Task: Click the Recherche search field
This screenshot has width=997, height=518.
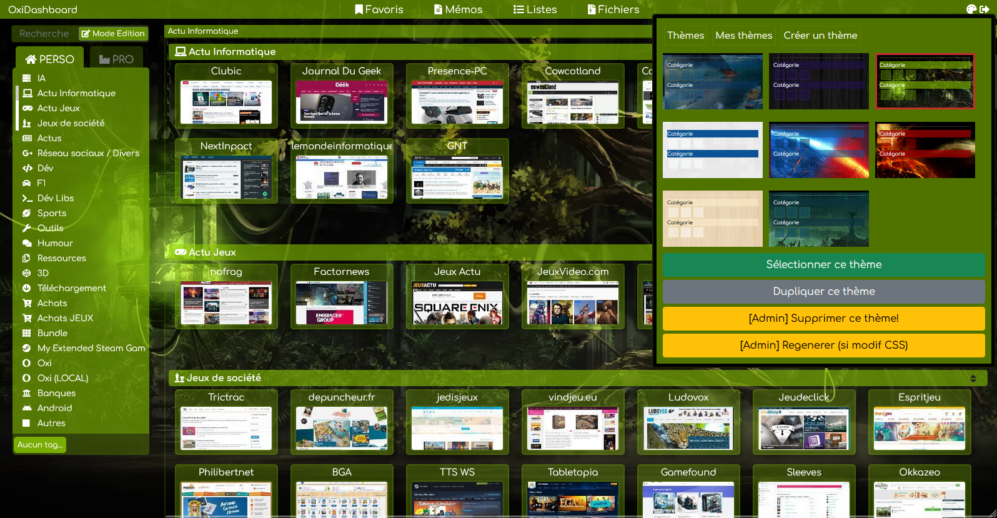Action: (x=44, y=34)
